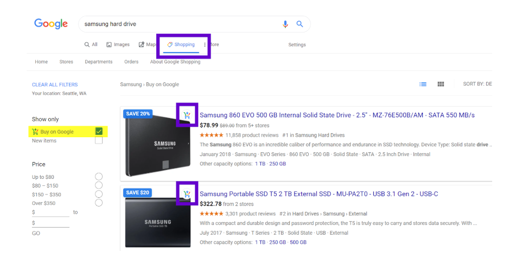The image size is (522, 265).
Task: Go to Home in shopping navigation
Action: tap(41, 62)
